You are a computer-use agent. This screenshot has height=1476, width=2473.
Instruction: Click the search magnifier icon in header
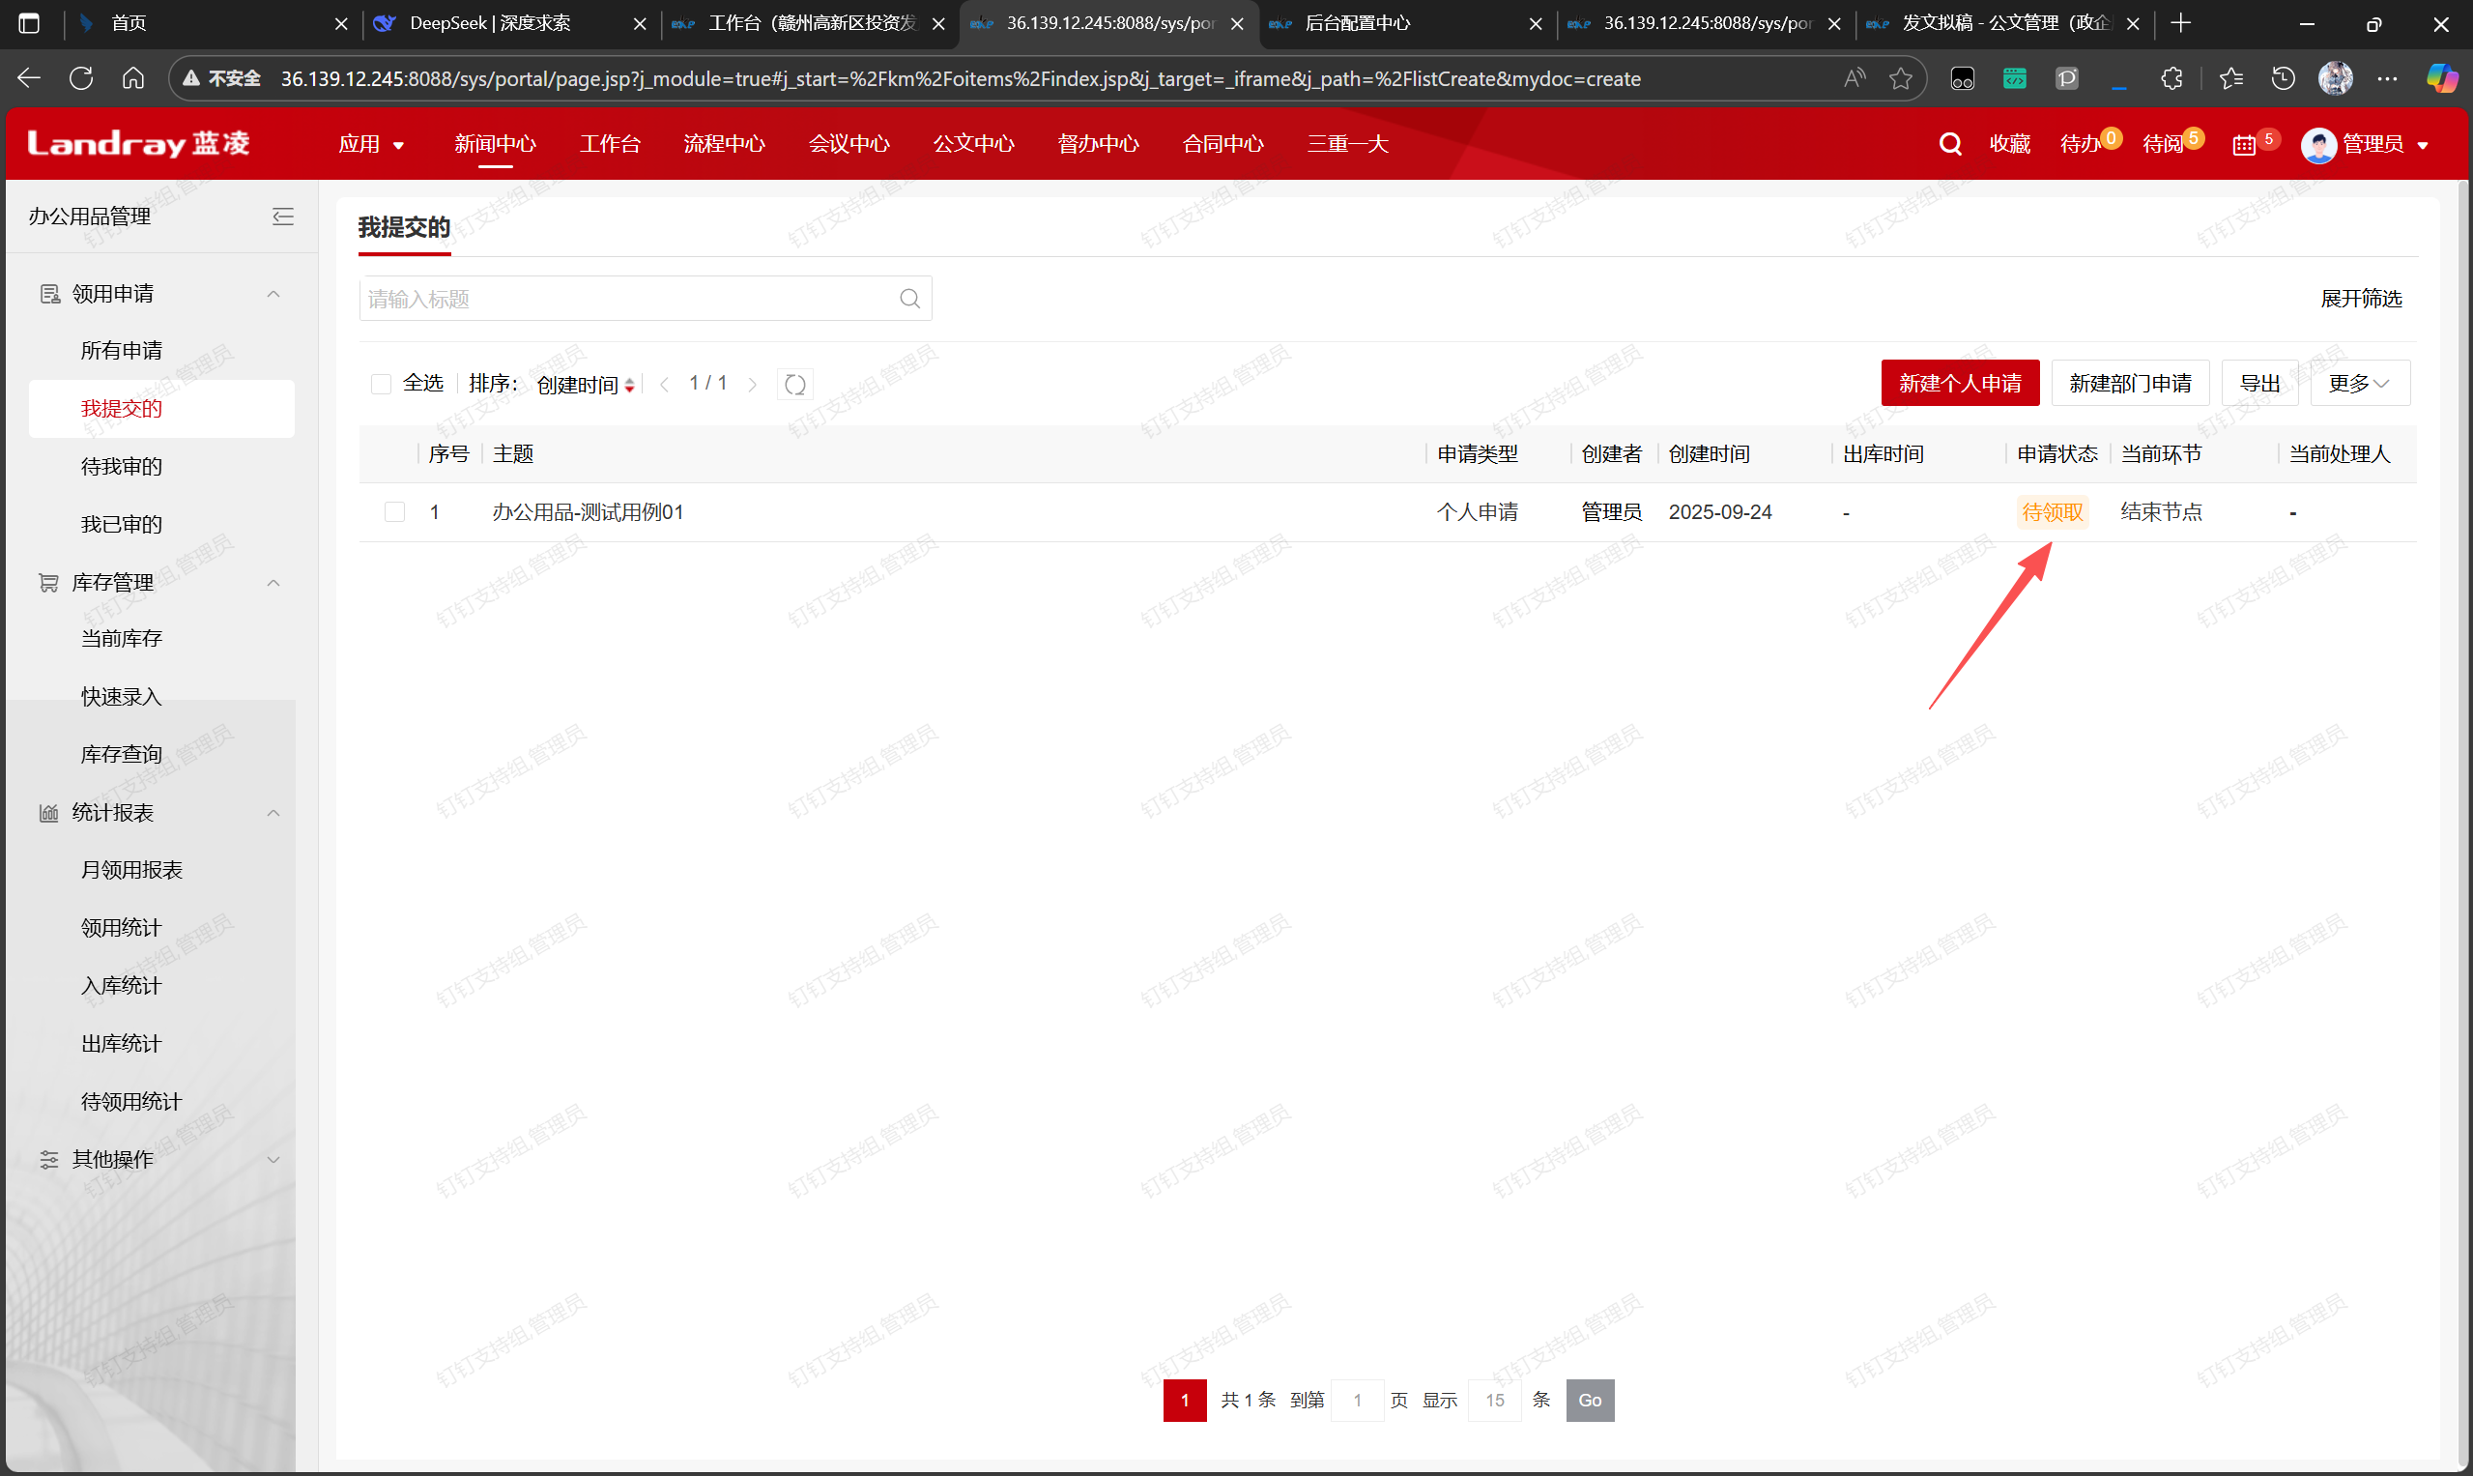[x=1949, y=144]
